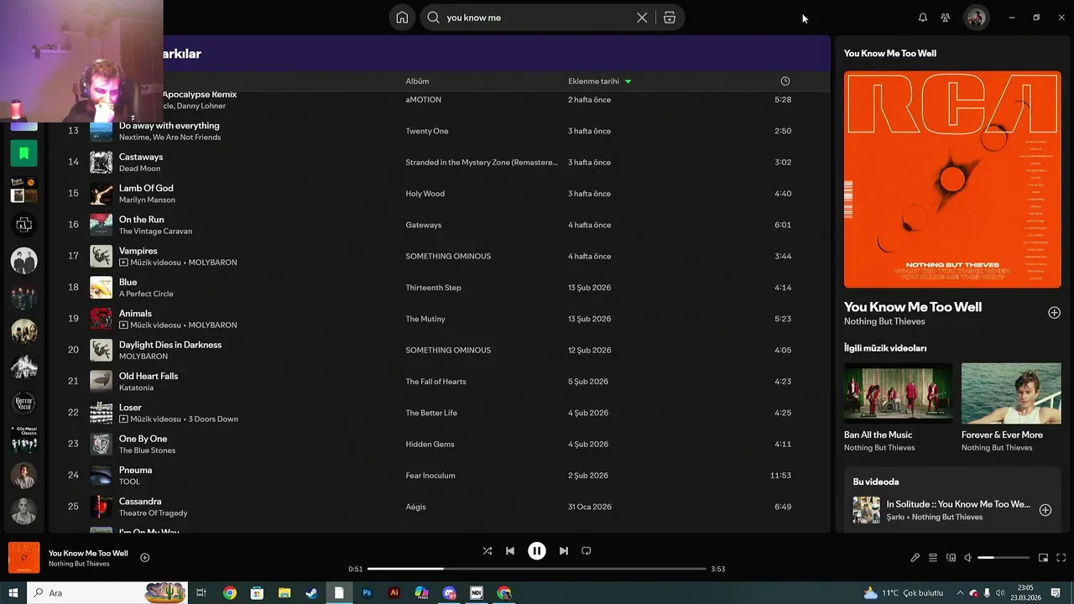1074x604 pixels.
Task: Add You Know Me Too Well from side panel
Action: tap(1054, 313)
